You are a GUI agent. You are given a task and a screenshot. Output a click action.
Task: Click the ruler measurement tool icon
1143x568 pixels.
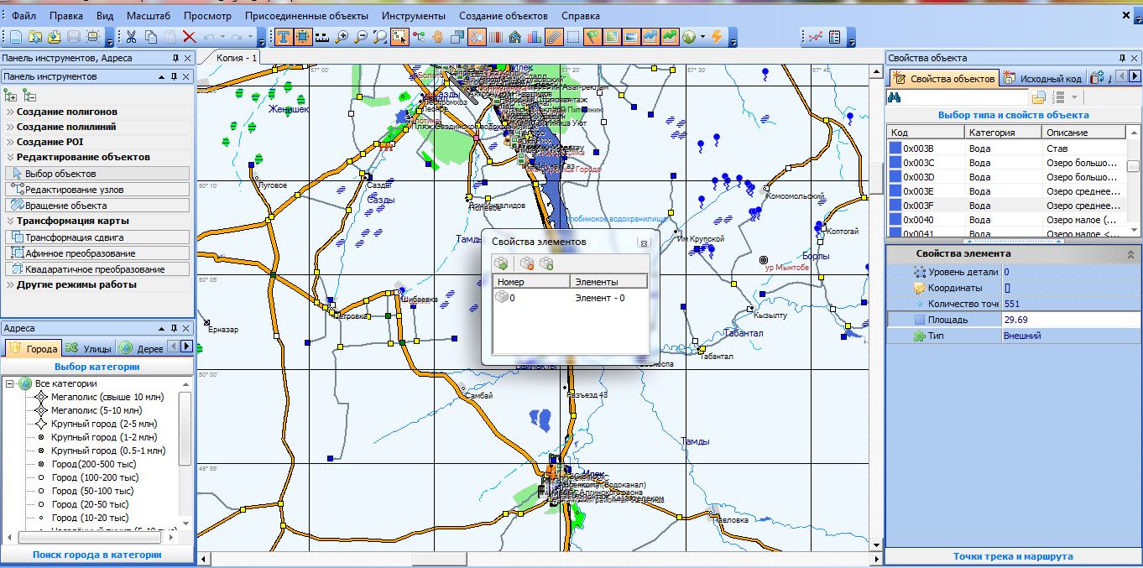coord(321,37)
